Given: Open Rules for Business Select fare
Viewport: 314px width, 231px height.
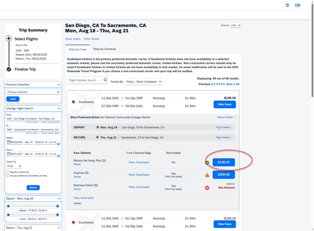Looking at the screenshot, I should 77,189.
